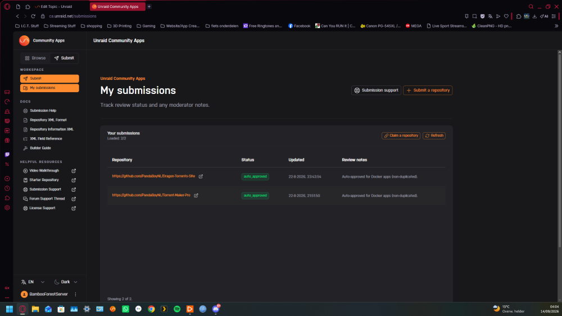Refresh the submissions list
This screenshot has width=562, height=316.
point(434,136)
